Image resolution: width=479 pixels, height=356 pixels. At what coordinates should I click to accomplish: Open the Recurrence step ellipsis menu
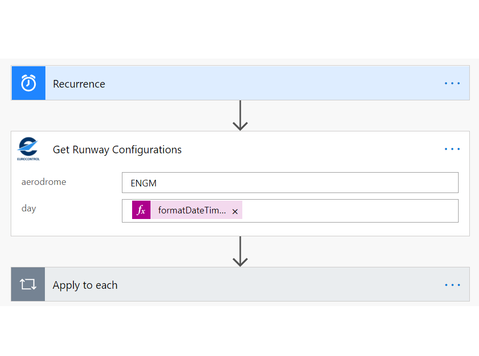click(452, 84)
